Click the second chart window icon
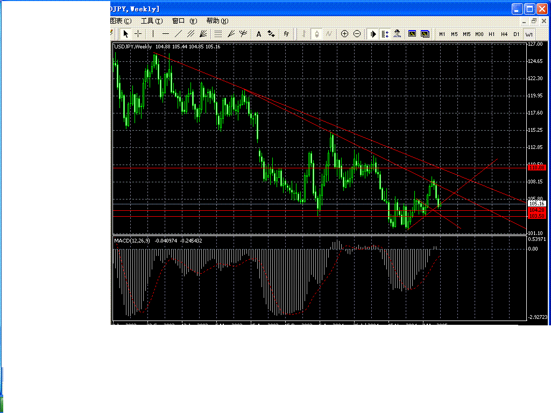The width and height of the screenshot is (551, 413). pos(425,34)
